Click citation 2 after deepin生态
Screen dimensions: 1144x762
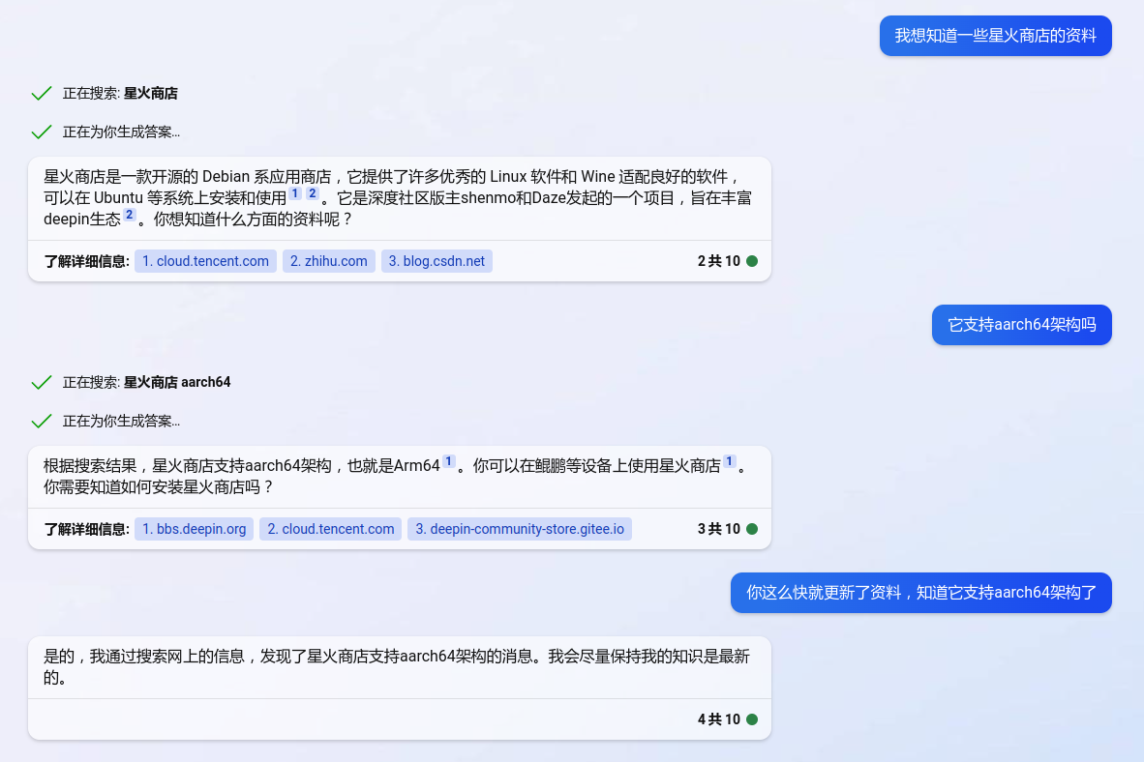click(129, 215)
